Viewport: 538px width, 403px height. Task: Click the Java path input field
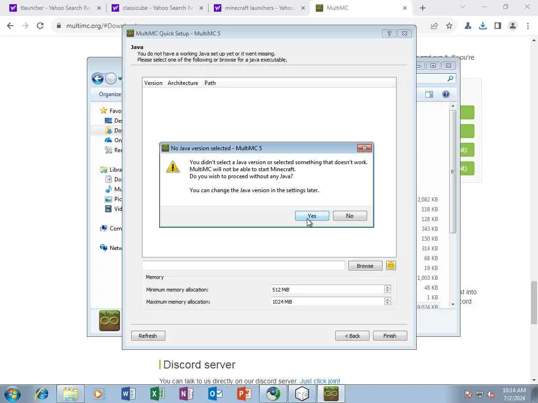point(243,265)
